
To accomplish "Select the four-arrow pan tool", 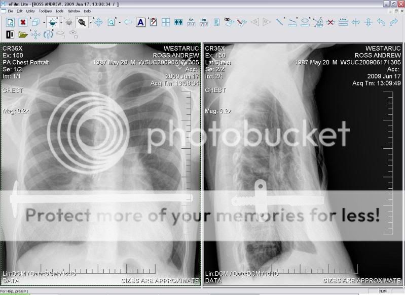I will 98,22.
